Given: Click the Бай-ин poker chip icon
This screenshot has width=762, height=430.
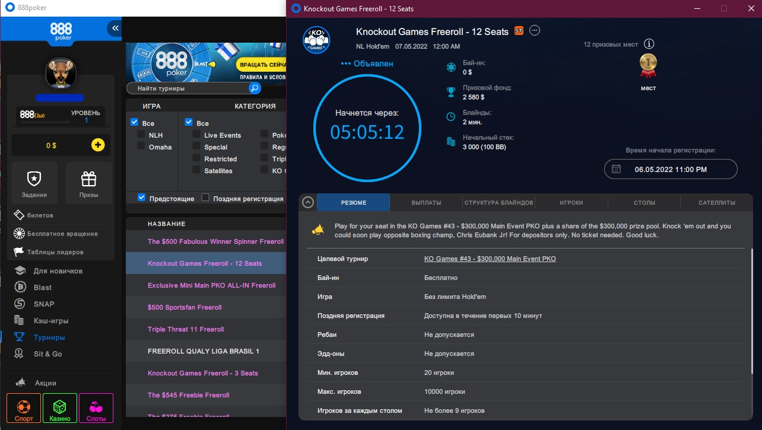Looking at the screenshot, I should 451,67.
